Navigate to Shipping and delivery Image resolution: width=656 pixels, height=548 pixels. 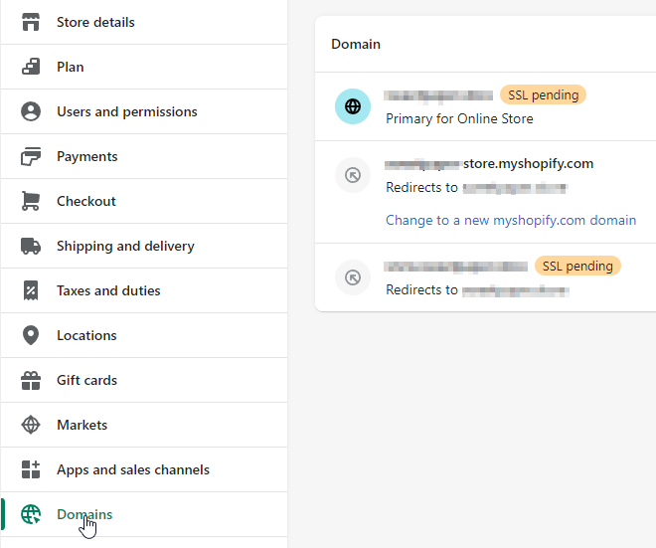pos(144,246)
